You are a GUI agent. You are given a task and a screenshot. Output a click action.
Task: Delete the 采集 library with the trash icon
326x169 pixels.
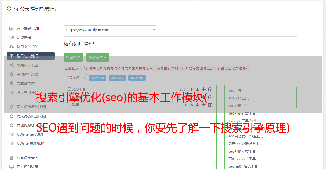point(210,105)
